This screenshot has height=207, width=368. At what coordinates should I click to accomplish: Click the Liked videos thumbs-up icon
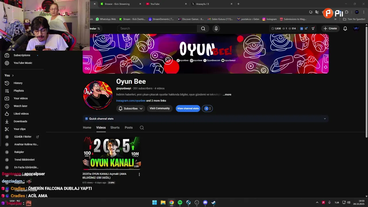pos(7,114)
